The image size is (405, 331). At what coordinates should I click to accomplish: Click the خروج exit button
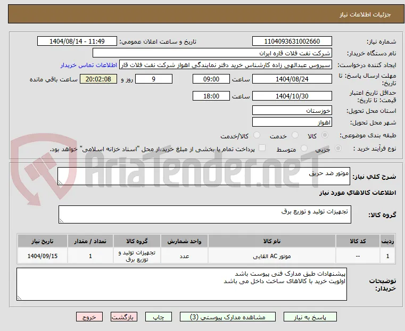pos(89,317)
